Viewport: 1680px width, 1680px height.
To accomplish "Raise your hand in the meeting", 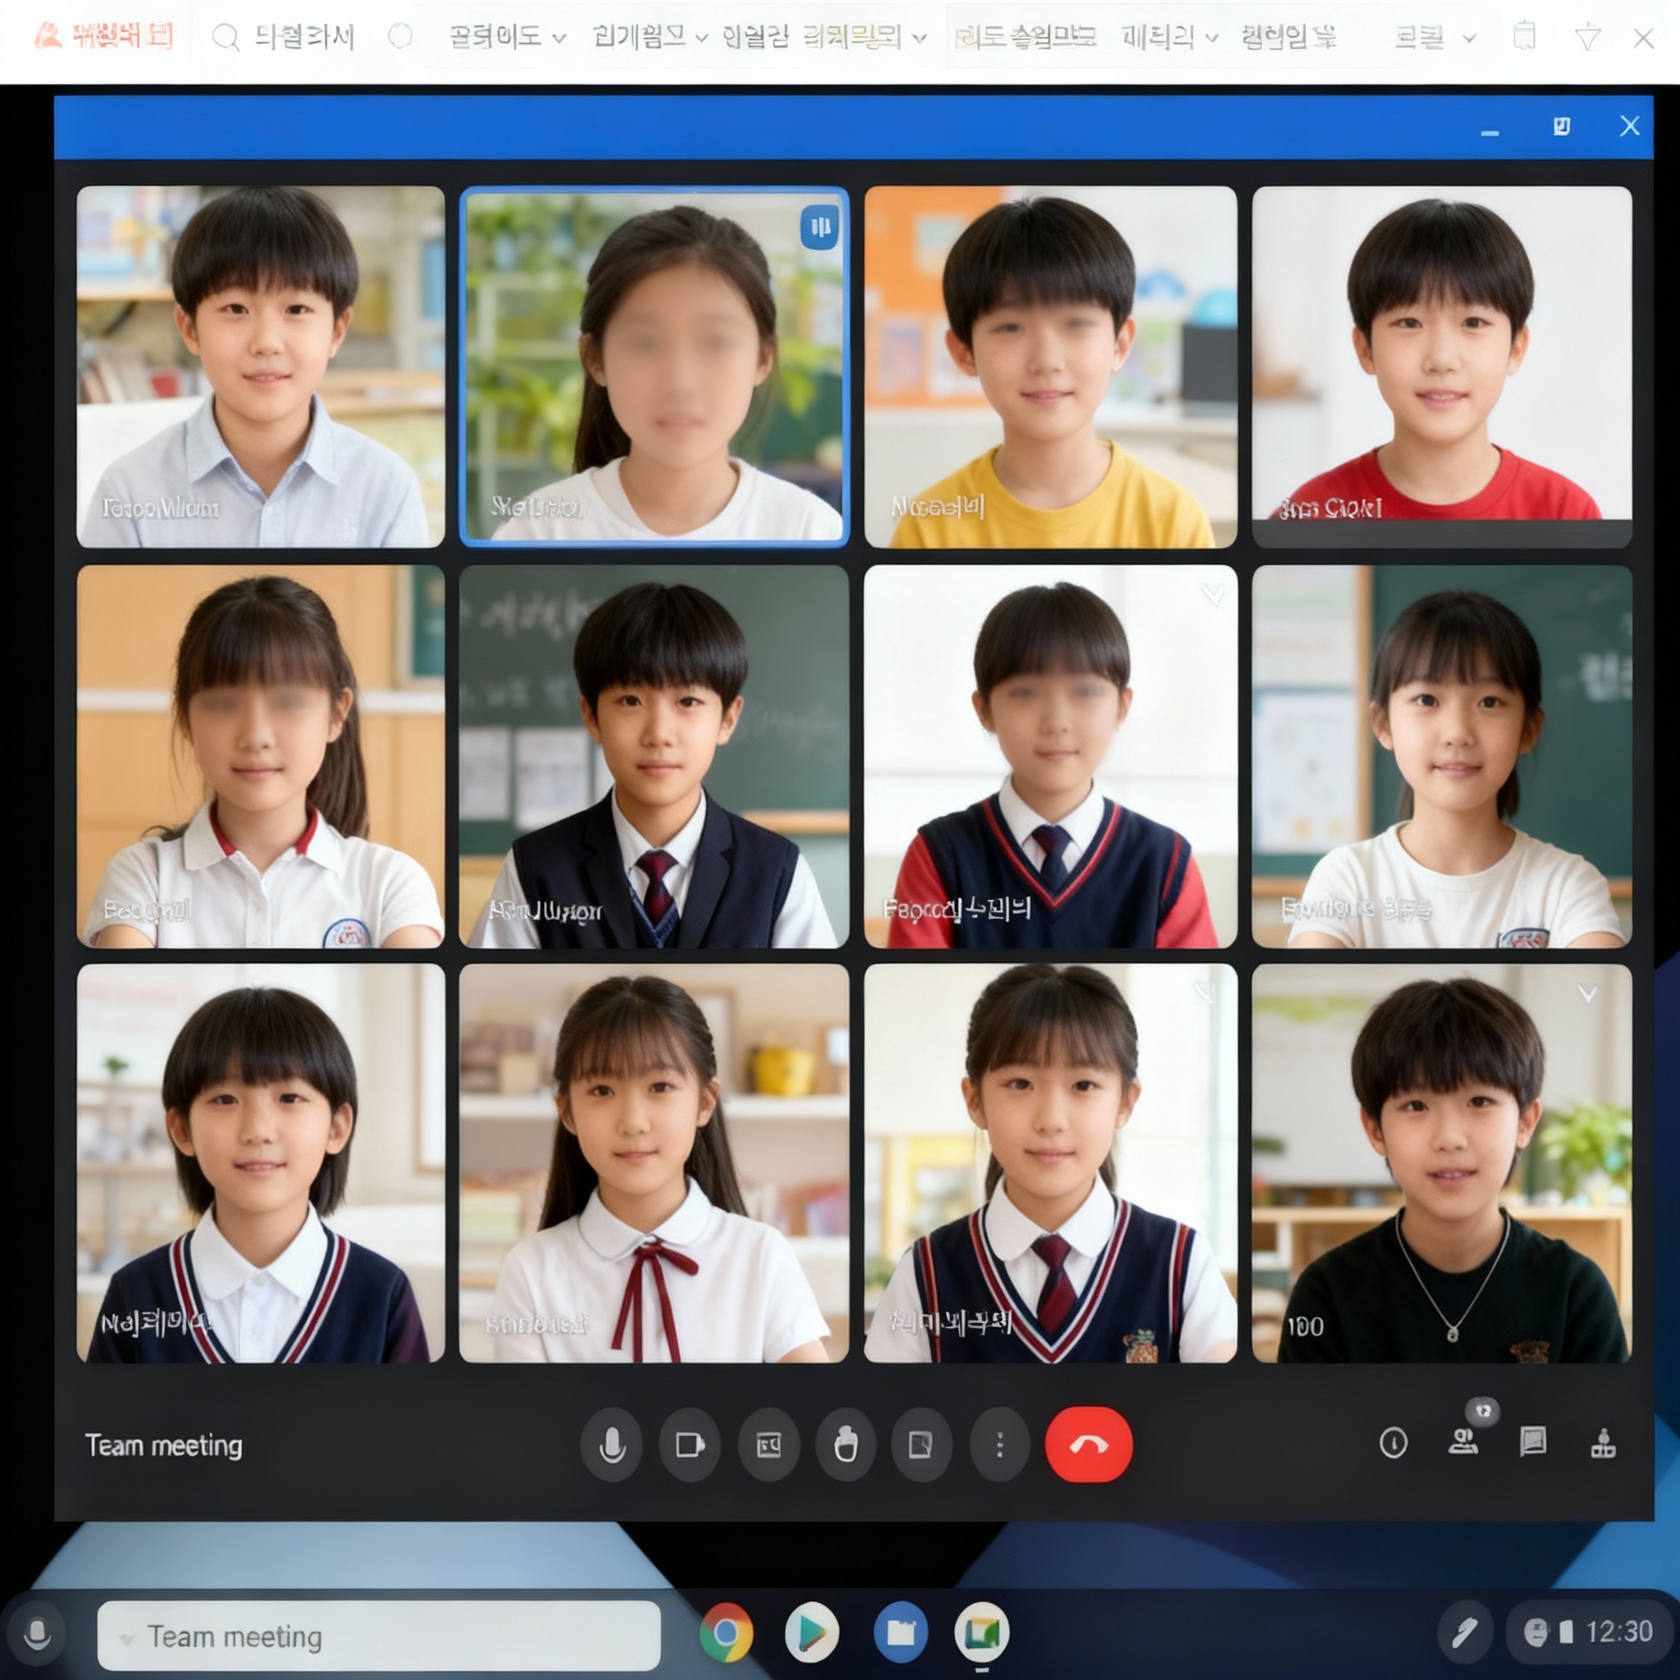I will 845,1445.
